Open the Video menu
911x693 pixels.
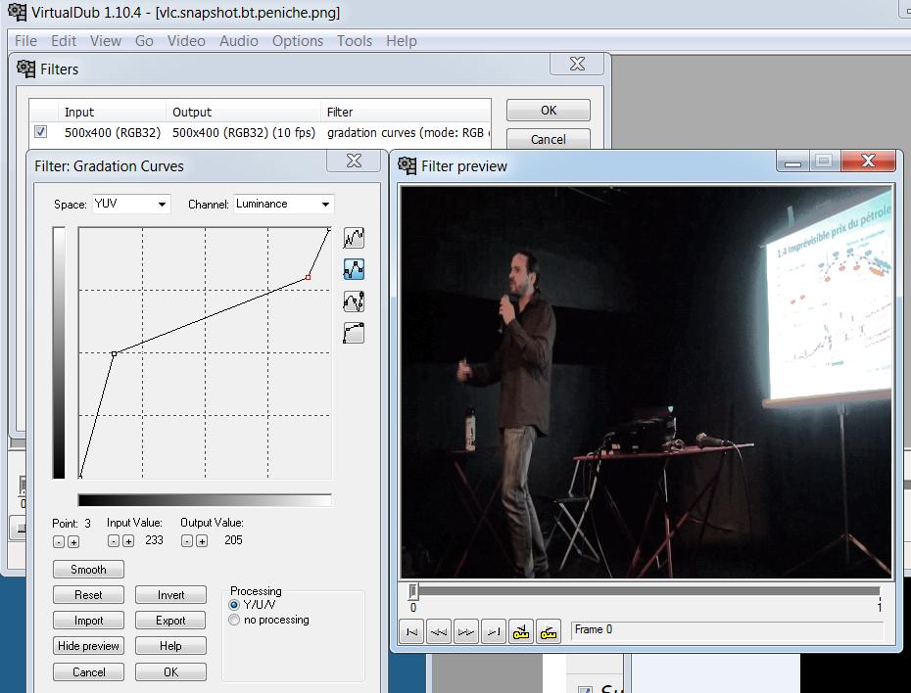(x=186, y=41)
